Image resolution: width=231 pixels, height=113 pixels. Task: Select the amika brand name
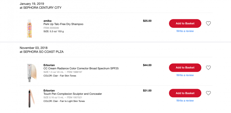(x=48, y=21)
